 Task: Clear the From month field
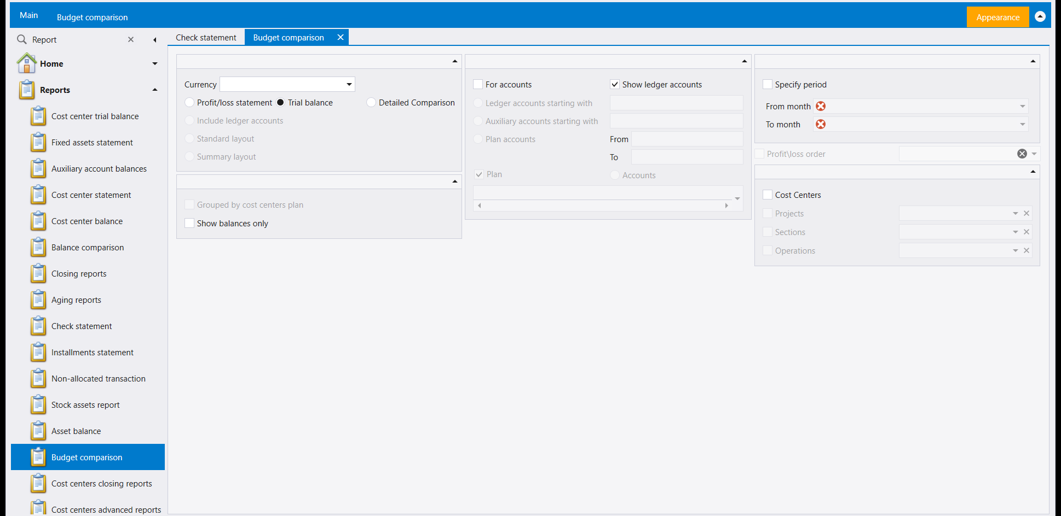point(821,106)
